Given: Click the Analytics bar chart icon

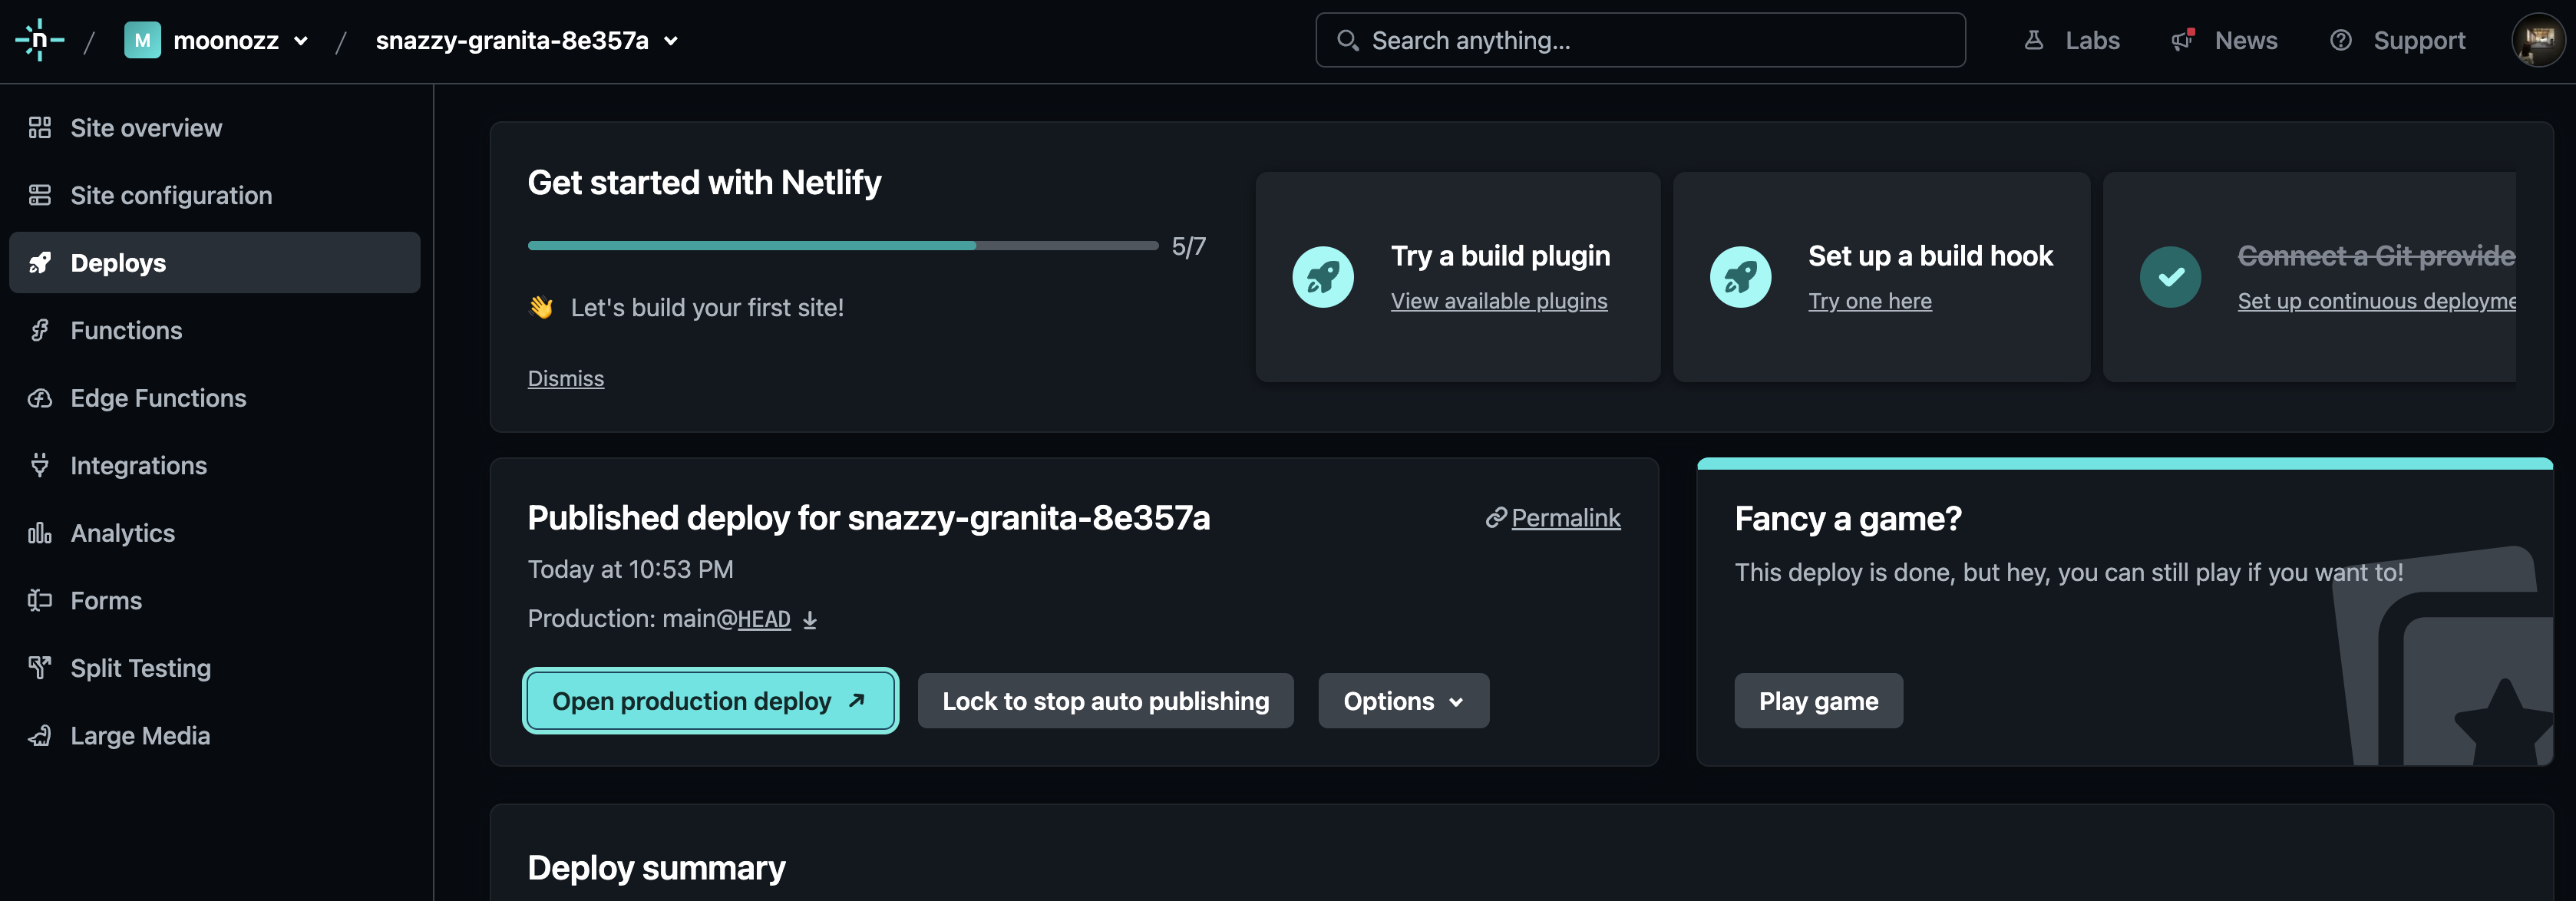Looking at the screenshot, I should [39, 533].
